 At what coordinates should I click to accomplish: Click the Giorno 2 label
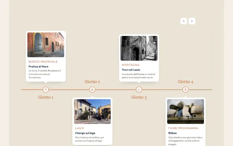tap(92, 82)
